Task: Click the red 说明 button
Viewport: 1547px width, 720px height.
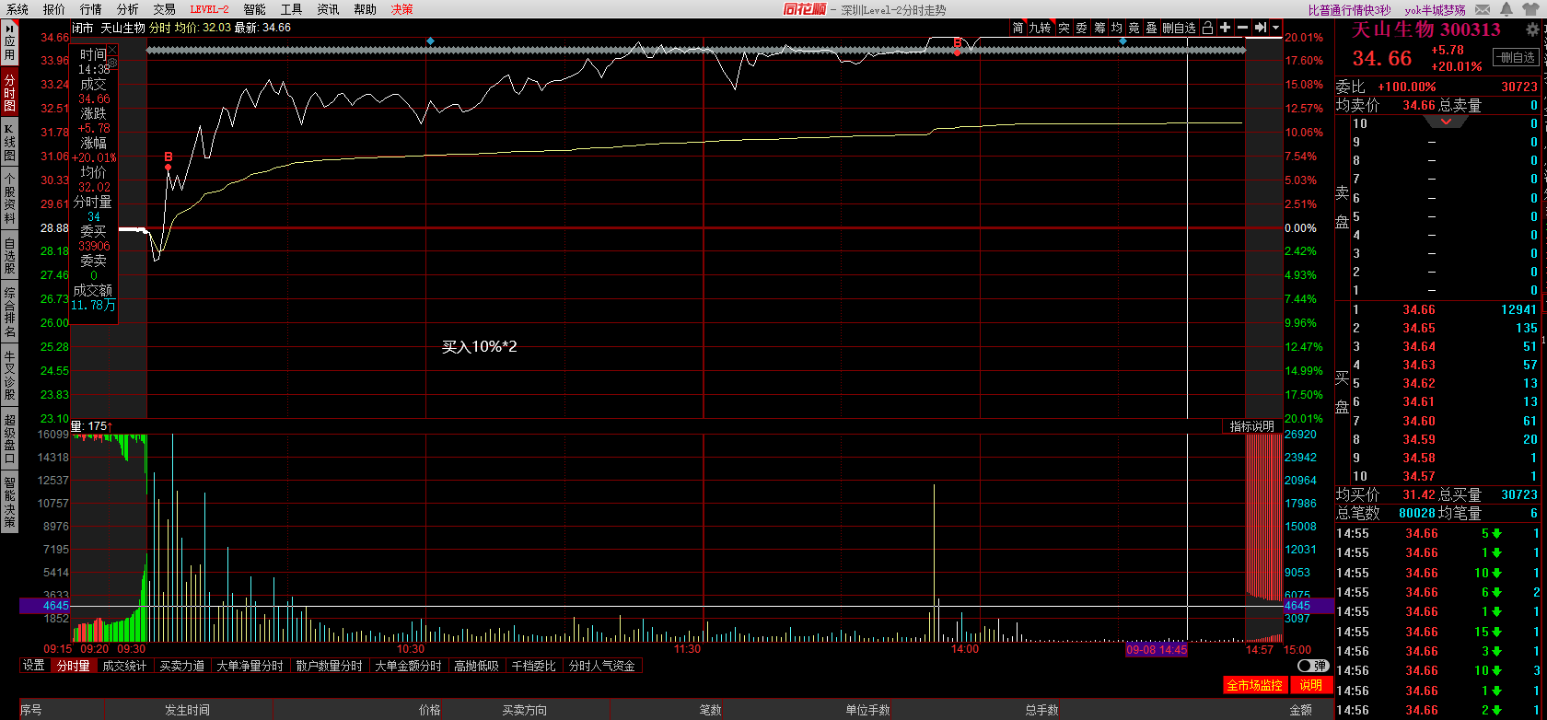Action: 1310,685
